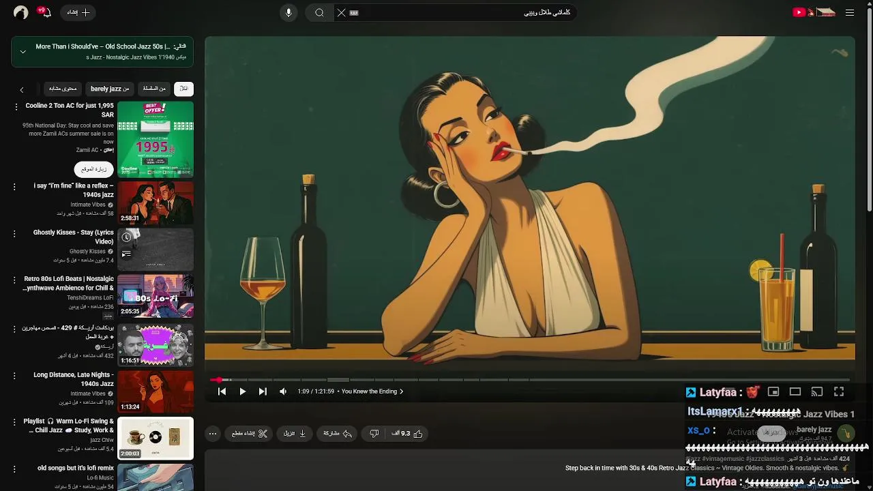Image resolution: width=873 pixels, height=491 pixels.
Task: Open the account avatar menu
Action: (x=20, y=12)
